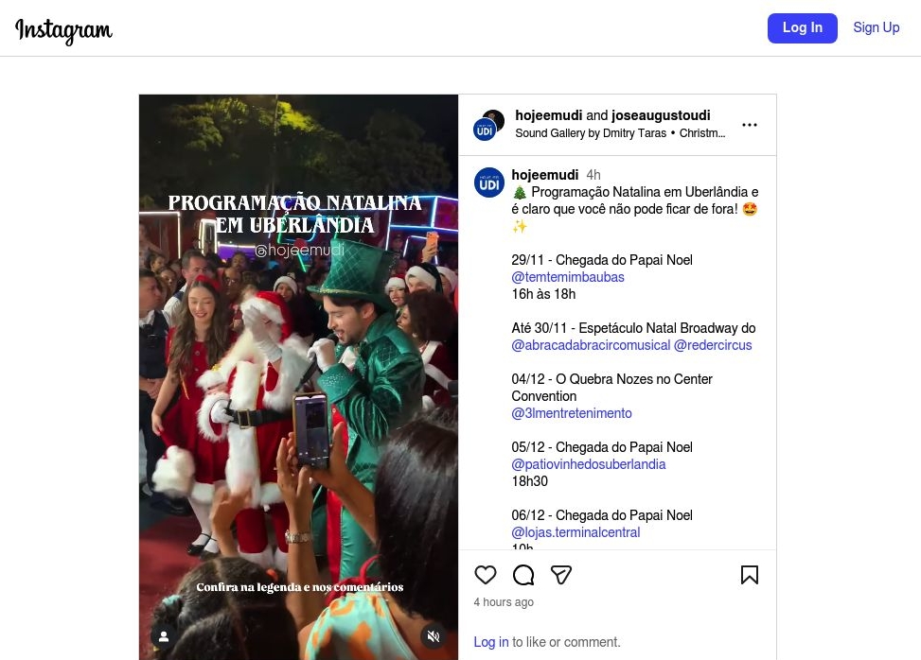The image size is (921, 660).
Task: Click Log in to like or comment
Action: coord(490,642)
